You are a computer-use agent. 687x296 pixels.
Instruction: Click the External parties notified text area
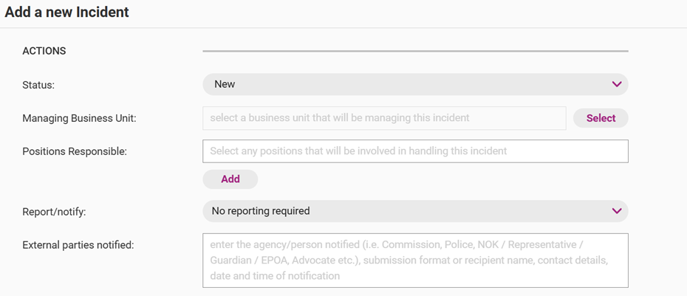point(414,261)
